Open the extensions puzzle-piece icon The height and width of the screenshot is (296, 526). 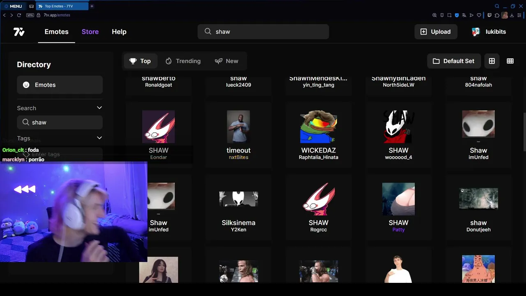coord(497,15)
